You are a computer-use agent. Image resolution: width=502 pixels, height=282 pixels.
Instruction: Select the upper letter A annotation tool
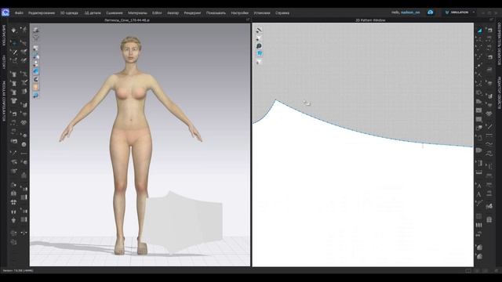(x=479, y=186)
